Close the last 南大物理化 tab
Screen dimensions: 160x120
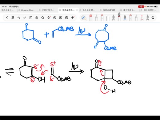click(x=141, y=10)
